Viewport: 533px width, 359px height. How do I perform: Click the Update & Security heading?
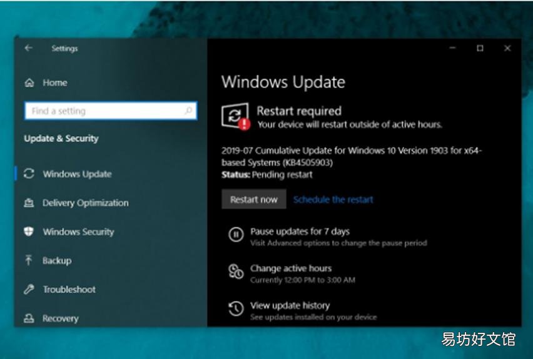click(61, 139)
